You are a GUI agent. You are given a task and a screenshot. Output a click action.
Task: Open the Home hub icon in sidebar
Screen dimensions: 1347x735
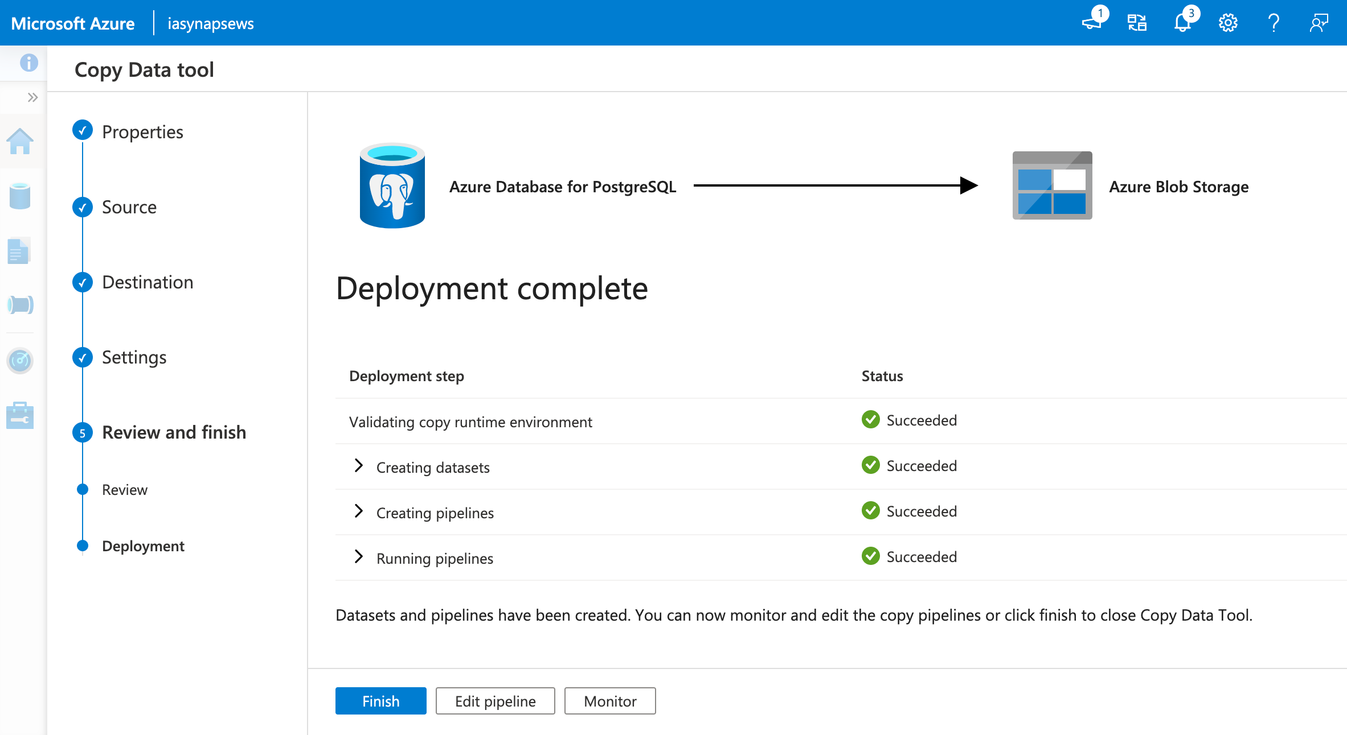pyautogui.click(x=20, y=141)
